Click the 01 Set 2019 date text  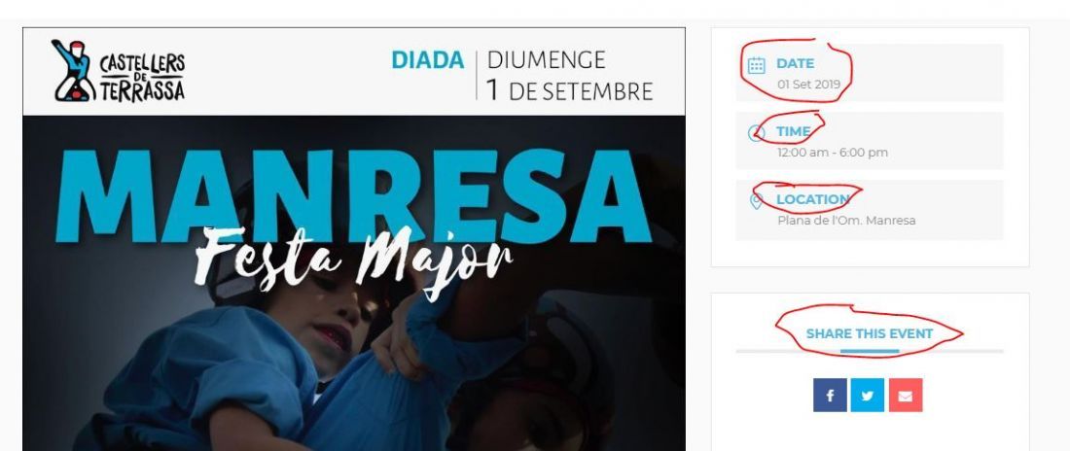coord(808,86)
